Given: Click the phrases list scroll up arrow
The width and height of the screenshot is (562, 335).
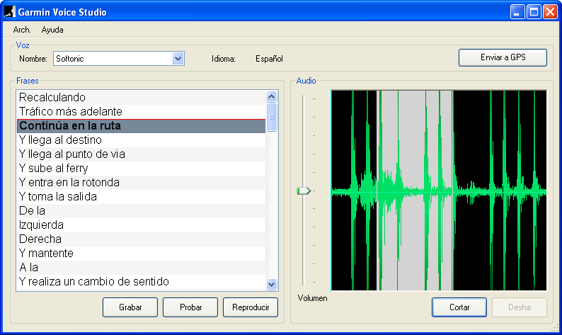Looking at the screenshot, I should point(271,96).
